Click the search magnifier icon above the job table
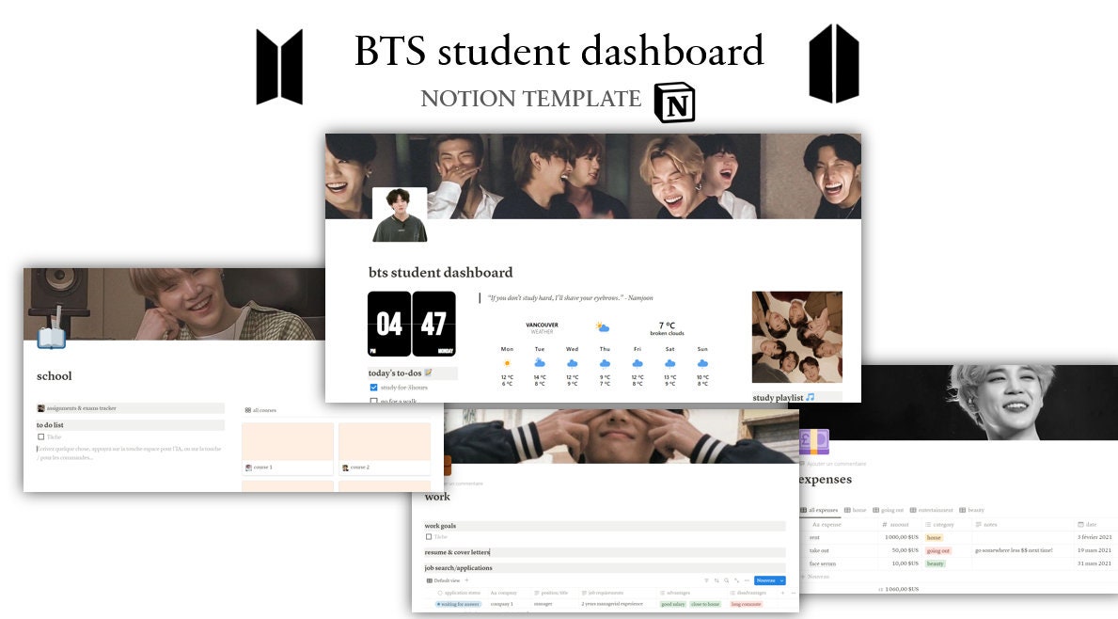The height and width of the screenshot is (619, 1118). coord(726,579)
